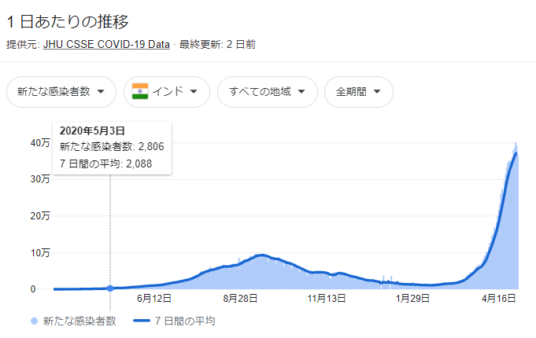
Task: Click the 7日間の平均 legend line icon
Action: (x=142, y=321)
